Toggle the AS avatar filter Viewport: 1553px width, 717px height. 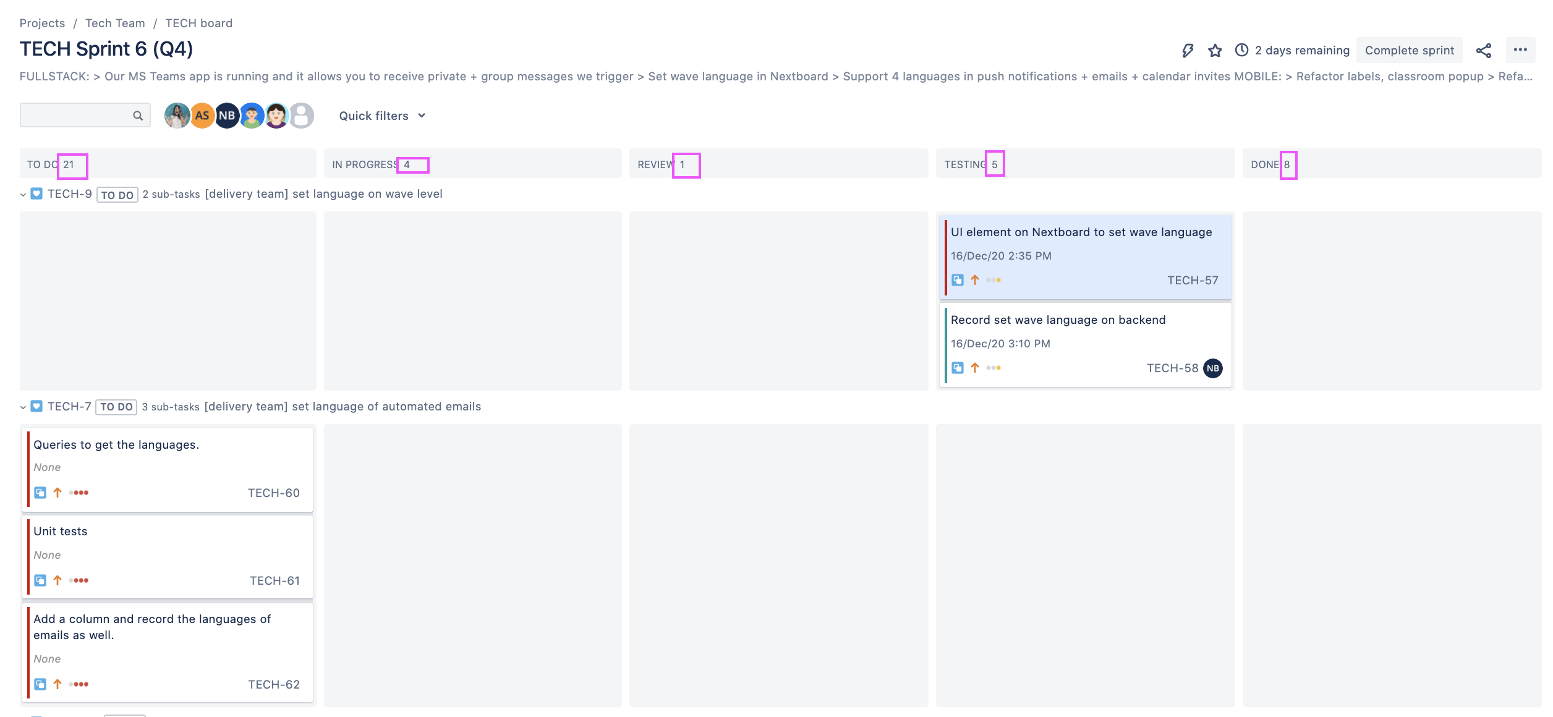tap(202, 115)
